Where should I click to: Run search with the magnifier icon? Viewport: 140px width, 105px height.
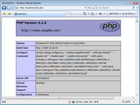134,8
